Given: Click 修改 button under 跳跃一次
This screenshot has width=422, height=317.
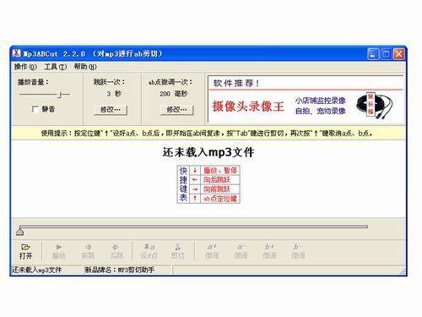Looking at the screenshot, I should click(x=111, y=110).
